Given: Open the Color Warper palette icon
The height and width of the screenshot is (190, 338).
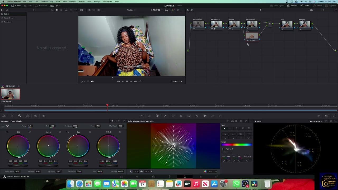Looking at the screenshot, I should click(157, 116).
